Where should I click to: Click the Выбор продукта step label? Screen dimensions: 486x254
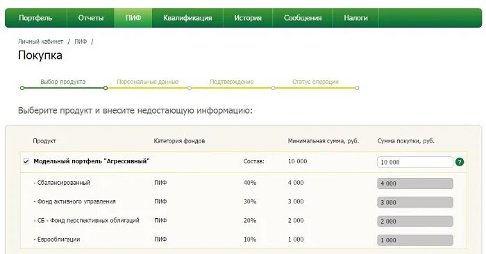coord(63,82)
